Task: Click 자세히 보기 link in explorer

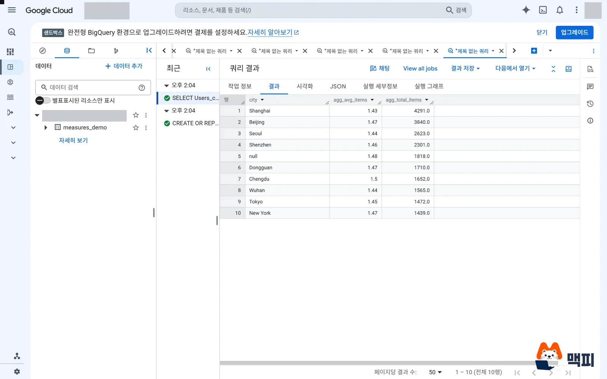Action: coord(73,140)
